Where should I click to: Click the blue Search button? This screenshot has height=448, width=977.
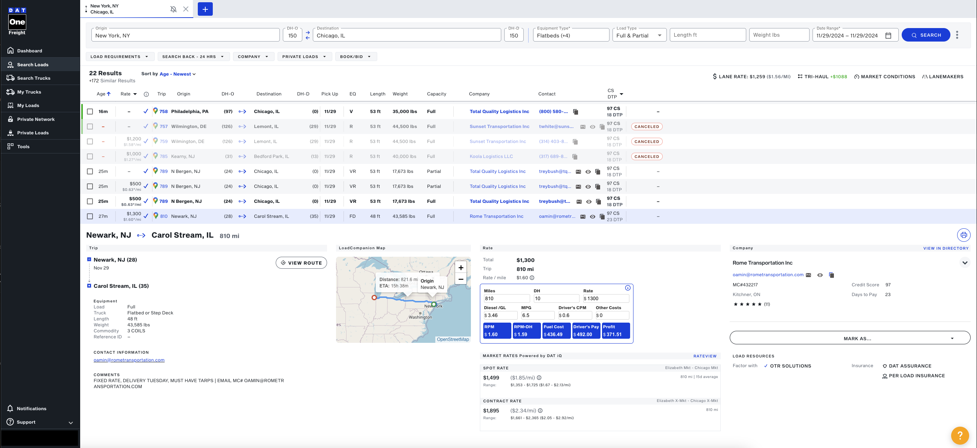pyautogui.click(x=926, y=35)
